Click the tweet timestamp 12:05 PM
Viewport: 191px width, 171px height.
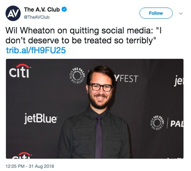pos(15,166)
